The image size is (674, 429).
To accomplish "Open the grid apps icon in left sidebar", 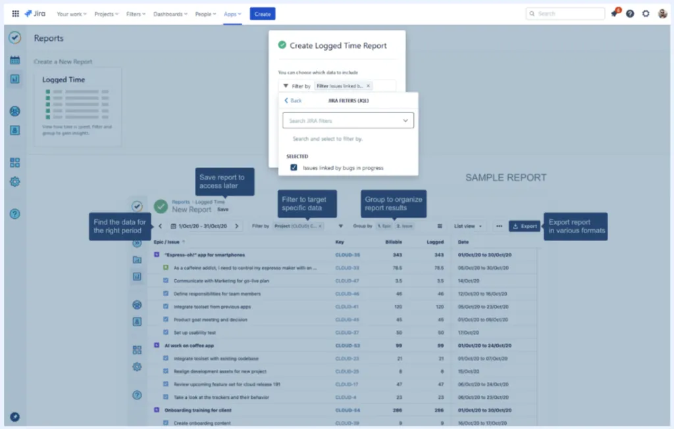I will [14, 162].
